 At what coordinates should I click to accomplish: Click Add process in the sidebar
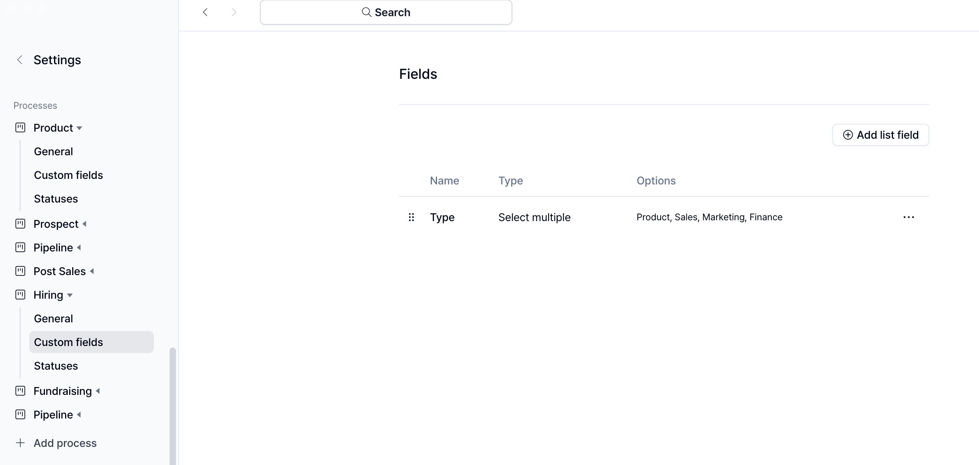pyautogui.click(x=65, y=443)
